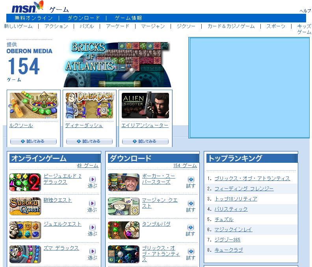The image size is (312, 267).
Task: Select the ダウンロード tab in blue bar
Action: [x=84, y=18]
